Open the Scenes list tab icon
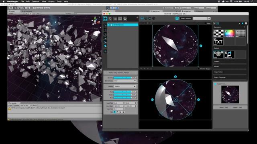The height and width of the screenshot is (144, 257). 115,19
